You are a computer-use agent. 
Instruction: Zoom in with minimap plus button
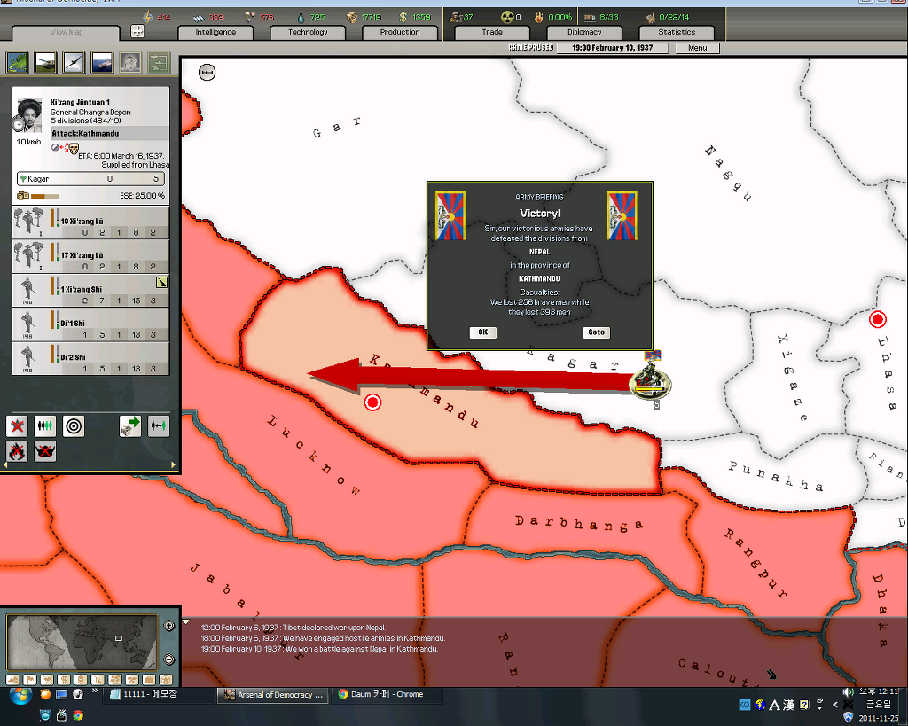pyautogui.click(x=169, y=625)
